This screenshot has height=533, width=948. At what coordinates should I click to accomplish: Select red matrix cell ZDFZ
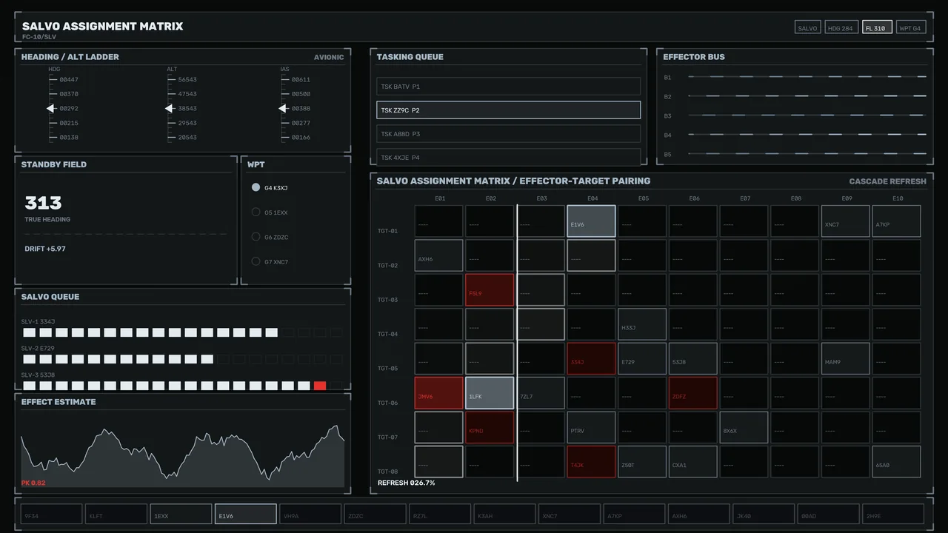coord(692,393)
